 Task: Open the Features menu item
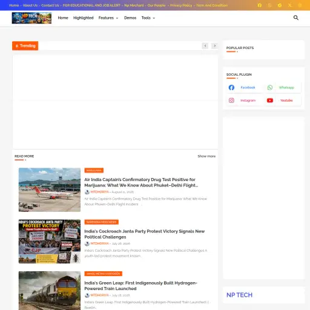(x=106, y=18)
